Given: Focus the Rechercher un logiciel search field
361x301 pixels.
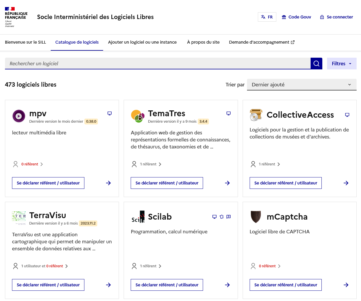Looking at the screenshot, I should [x=158, y=64].
